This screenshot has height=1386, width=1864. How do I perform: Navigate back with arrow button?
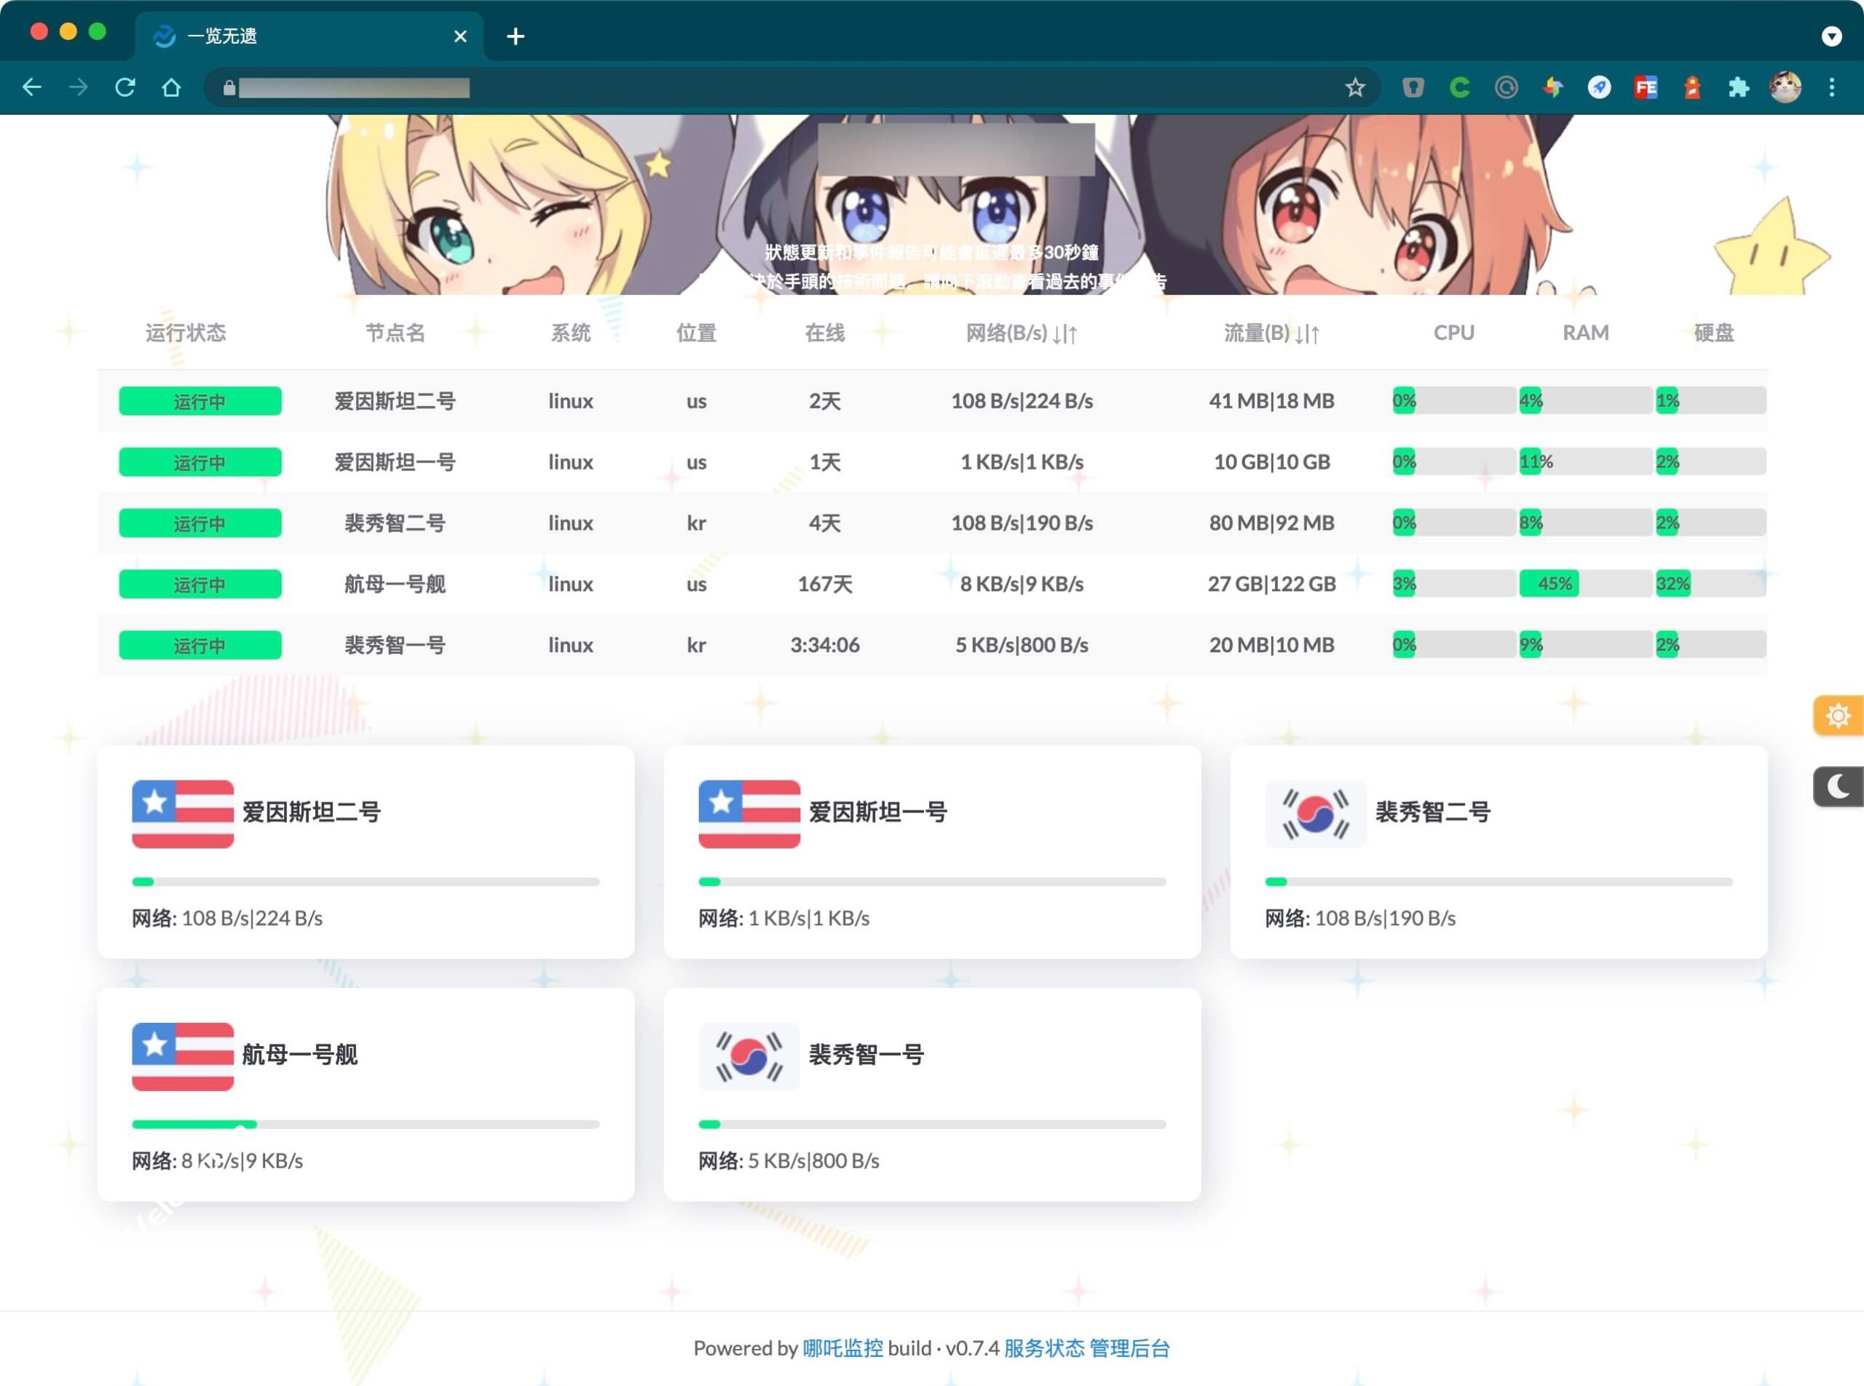[32, 87]
